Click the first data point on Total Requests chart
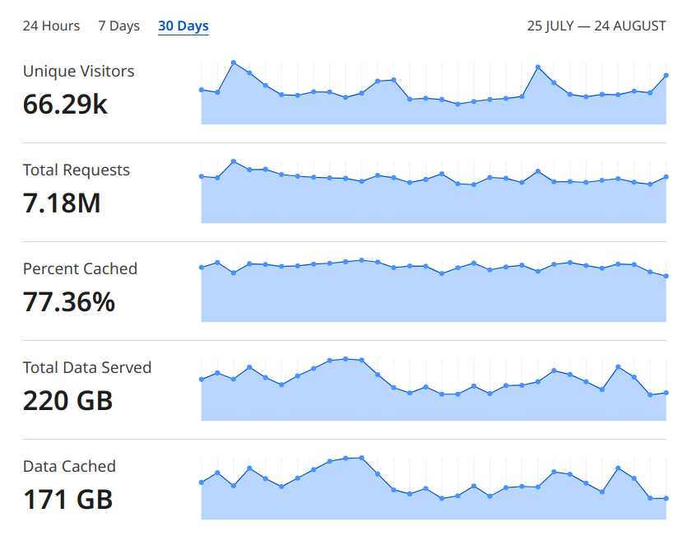Screen dimensions: 677x536 pyautogui.click(x=202, y=176)
